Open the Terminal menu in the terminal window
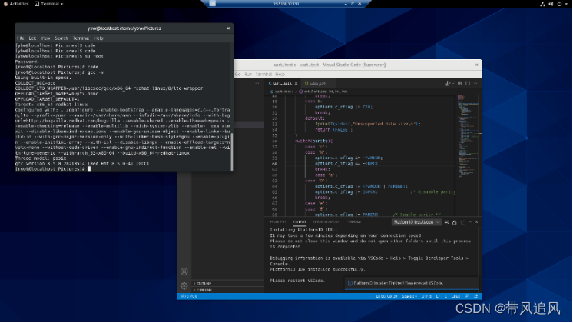The image size is (573, 323). coord(81,38)
